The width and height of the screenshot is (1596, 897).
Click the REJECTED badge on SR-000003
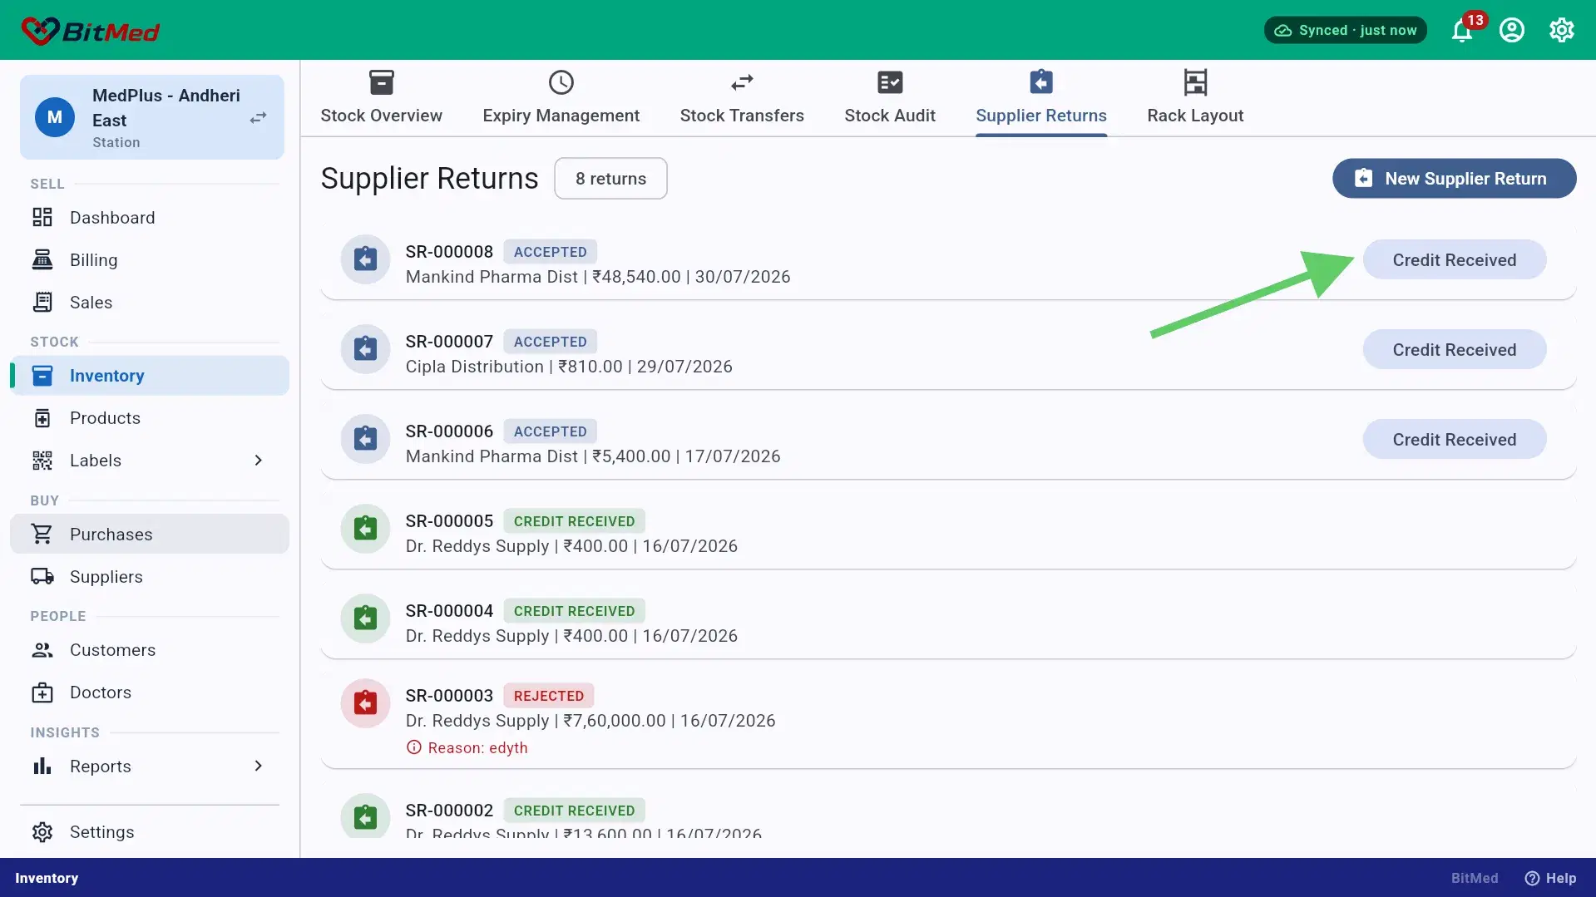pyautogui.click(x=549, y=696)
